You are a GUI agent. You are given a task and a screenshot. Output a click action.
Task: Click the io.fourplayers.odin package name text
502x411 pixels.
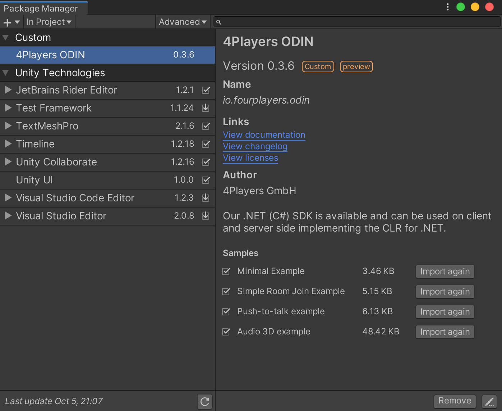tap(266, 100)
